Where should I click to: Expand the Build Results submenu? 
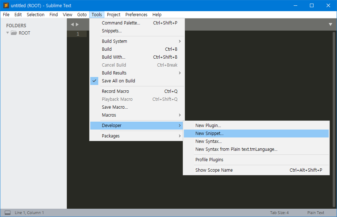click(137, 73)
